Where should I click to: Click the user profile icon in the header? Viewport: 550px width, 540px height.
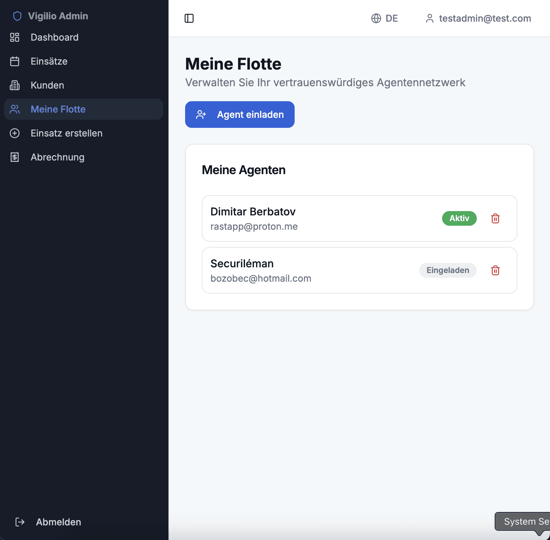[x=430, y=18]
